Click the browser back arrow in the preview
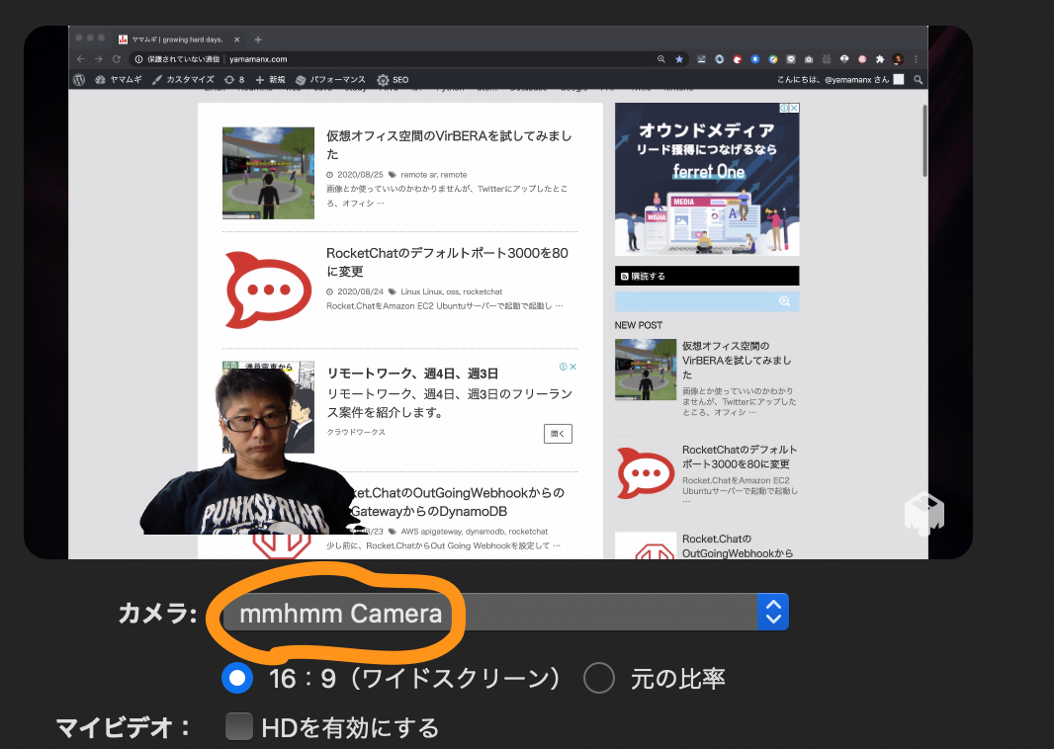Screen dimensions: 1054x749 click(81, 59)
